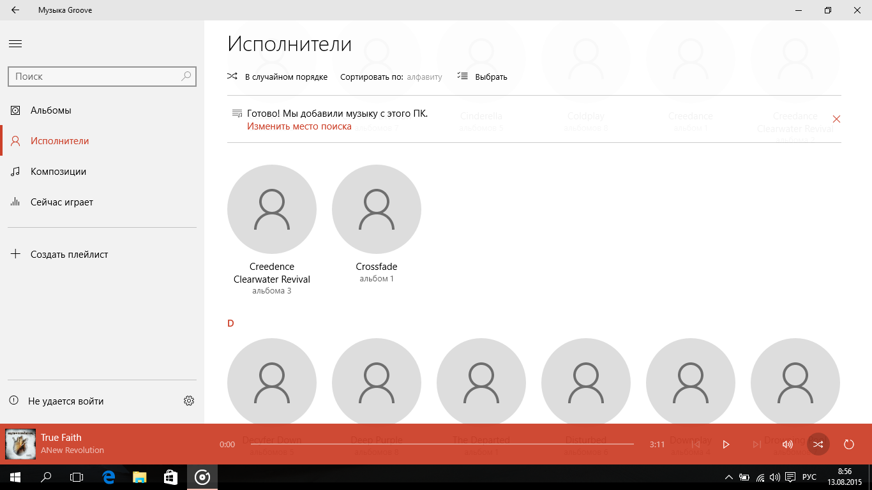This screenshot has height=490, width=872.
Task: Open the Windows Start menu
Action: pyautogui.click(x=15, y=477)
